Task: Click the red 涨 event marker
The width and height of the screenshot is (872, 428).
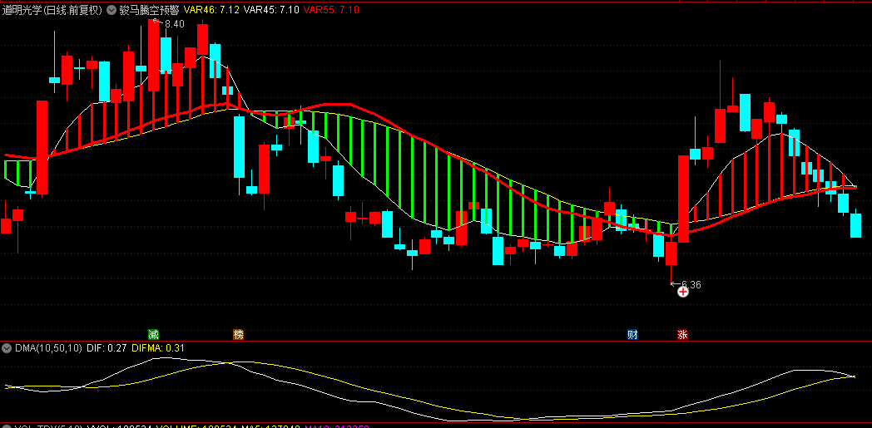Action: 682,335
